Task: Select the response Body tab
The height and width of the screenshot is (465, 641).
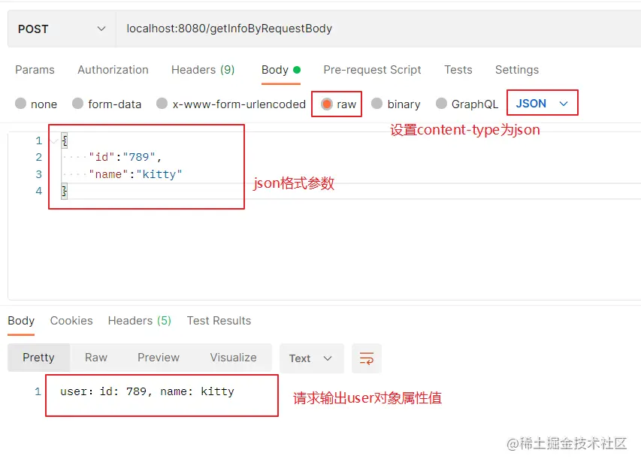Action: 21,321
